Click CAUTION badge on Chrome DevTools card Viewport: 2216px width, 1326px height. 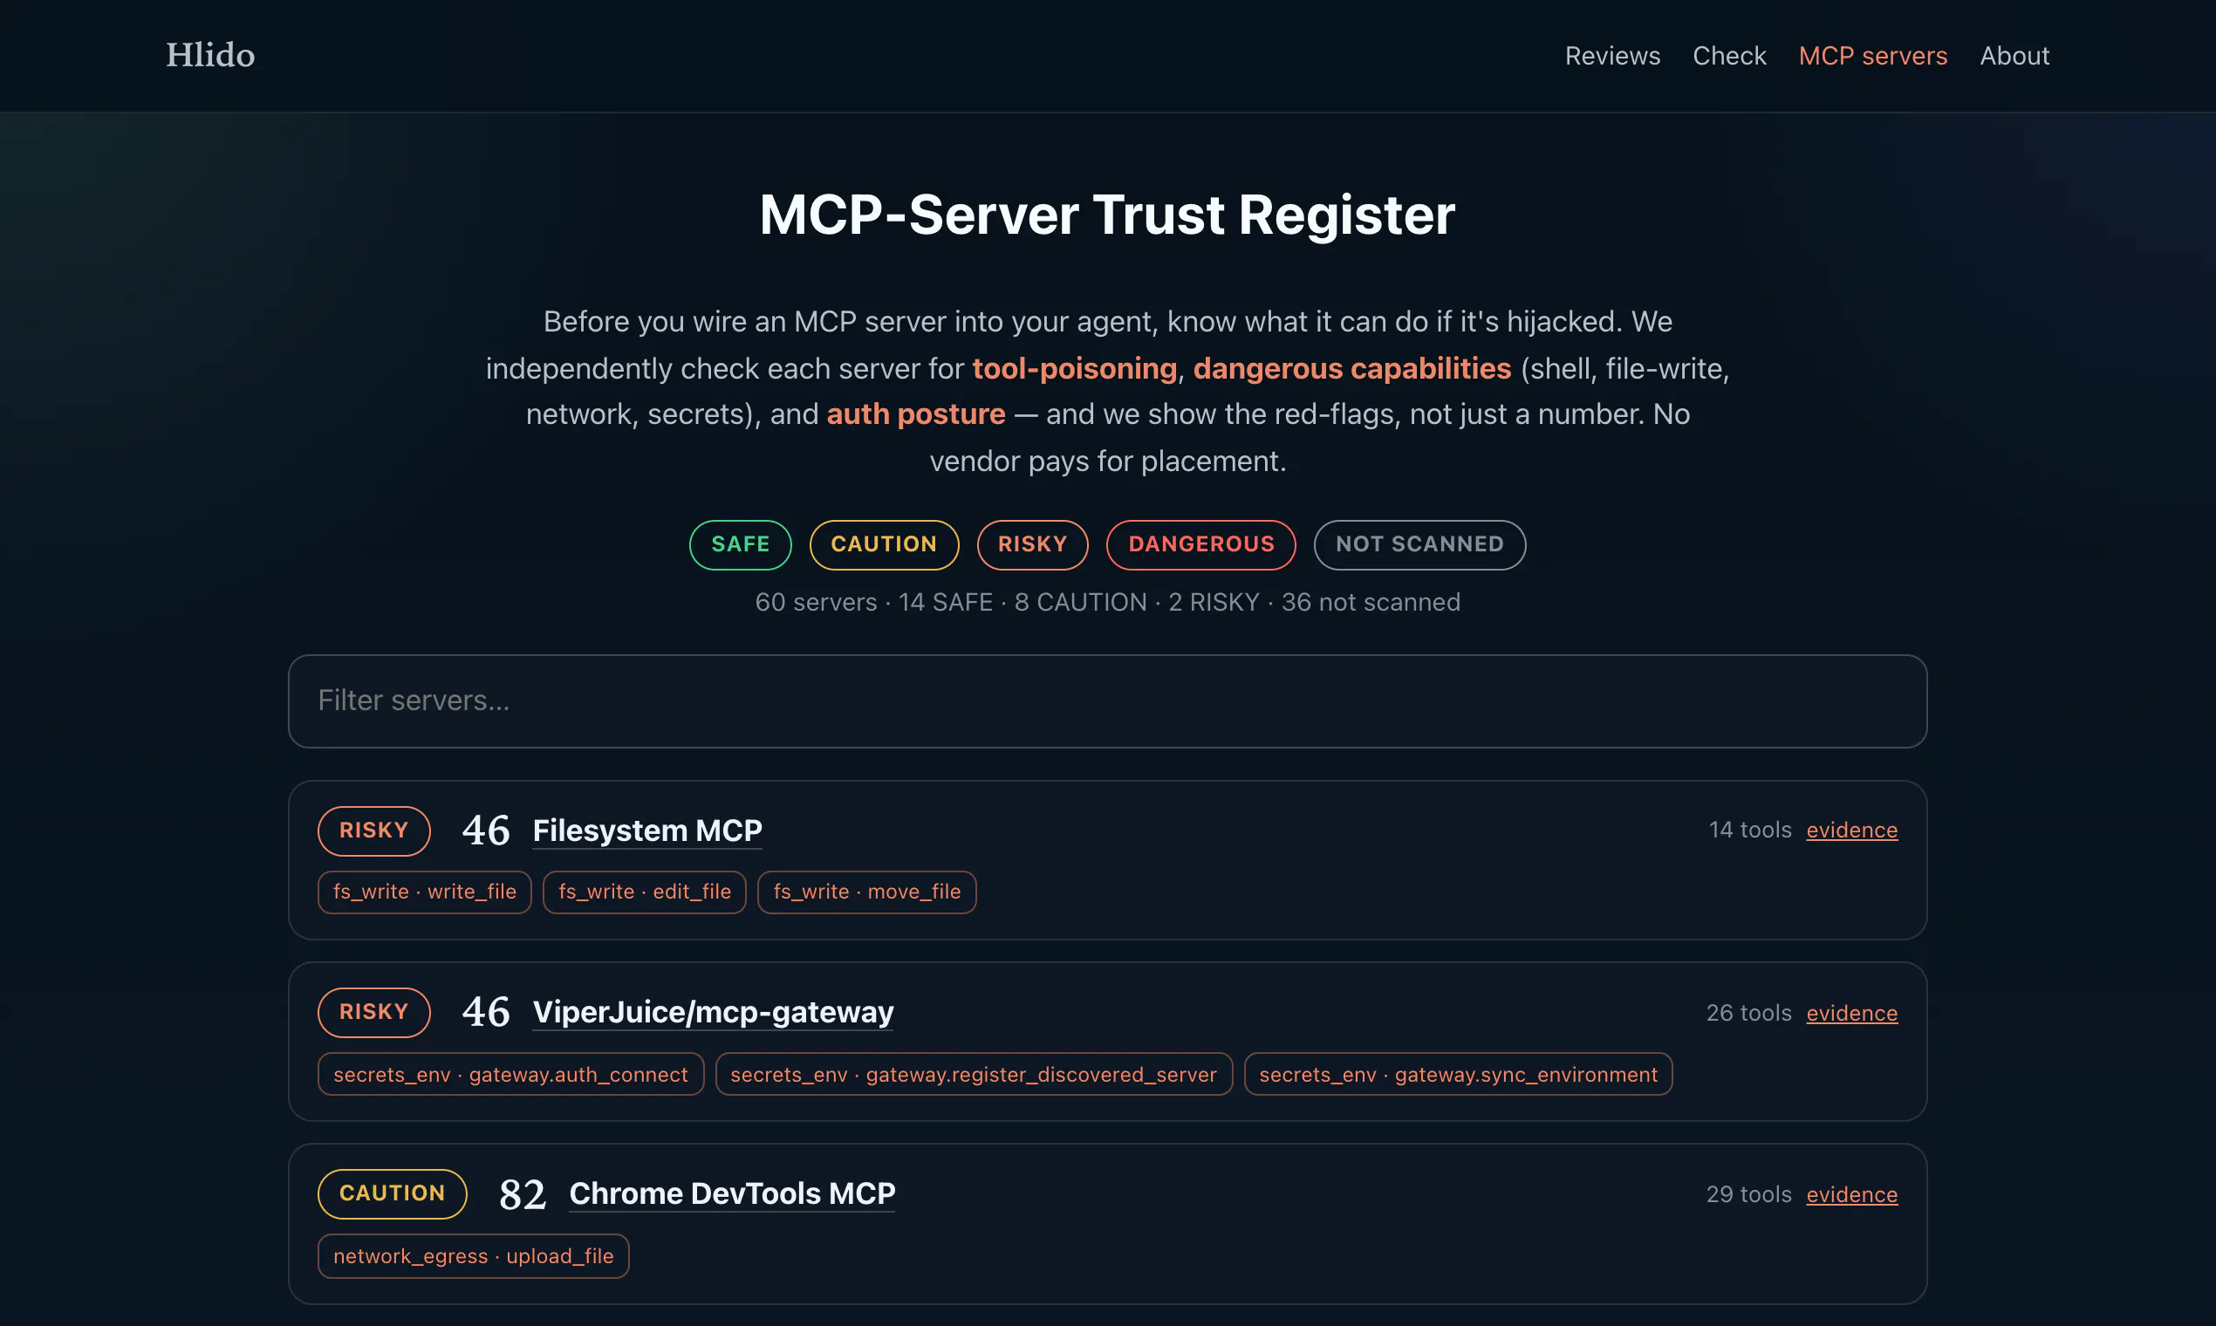[392, 1193]
